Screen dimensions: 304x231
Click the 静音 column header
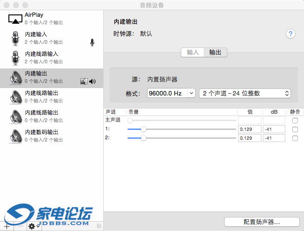(x=295, y=112)
